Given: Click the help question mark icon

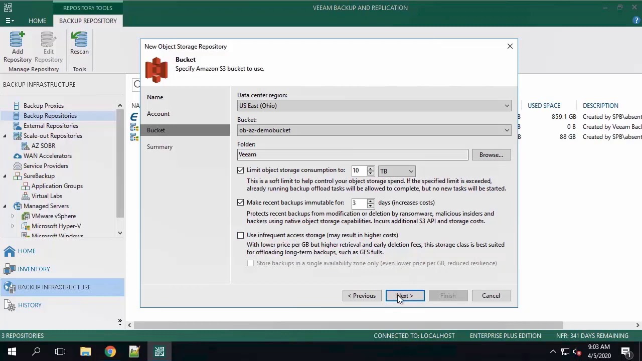Looking at the screenshot, I should (636, 21).
